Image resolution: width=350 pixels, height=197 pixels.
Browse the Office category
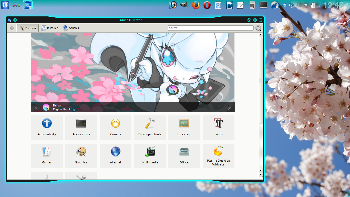point(184,156)
